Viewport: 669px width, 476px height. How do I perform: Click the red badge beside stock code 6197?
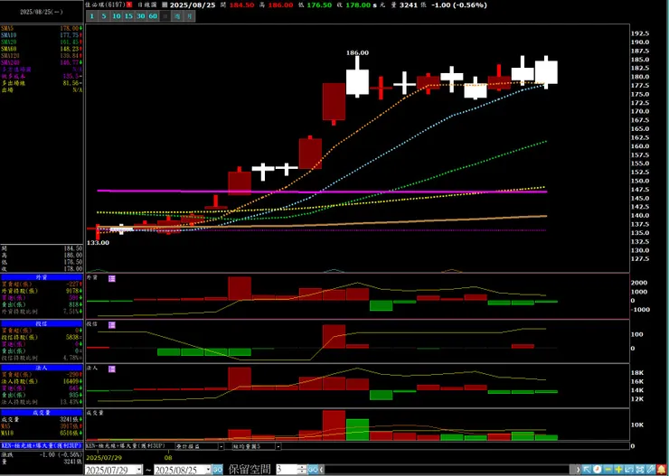pos(129,5)
